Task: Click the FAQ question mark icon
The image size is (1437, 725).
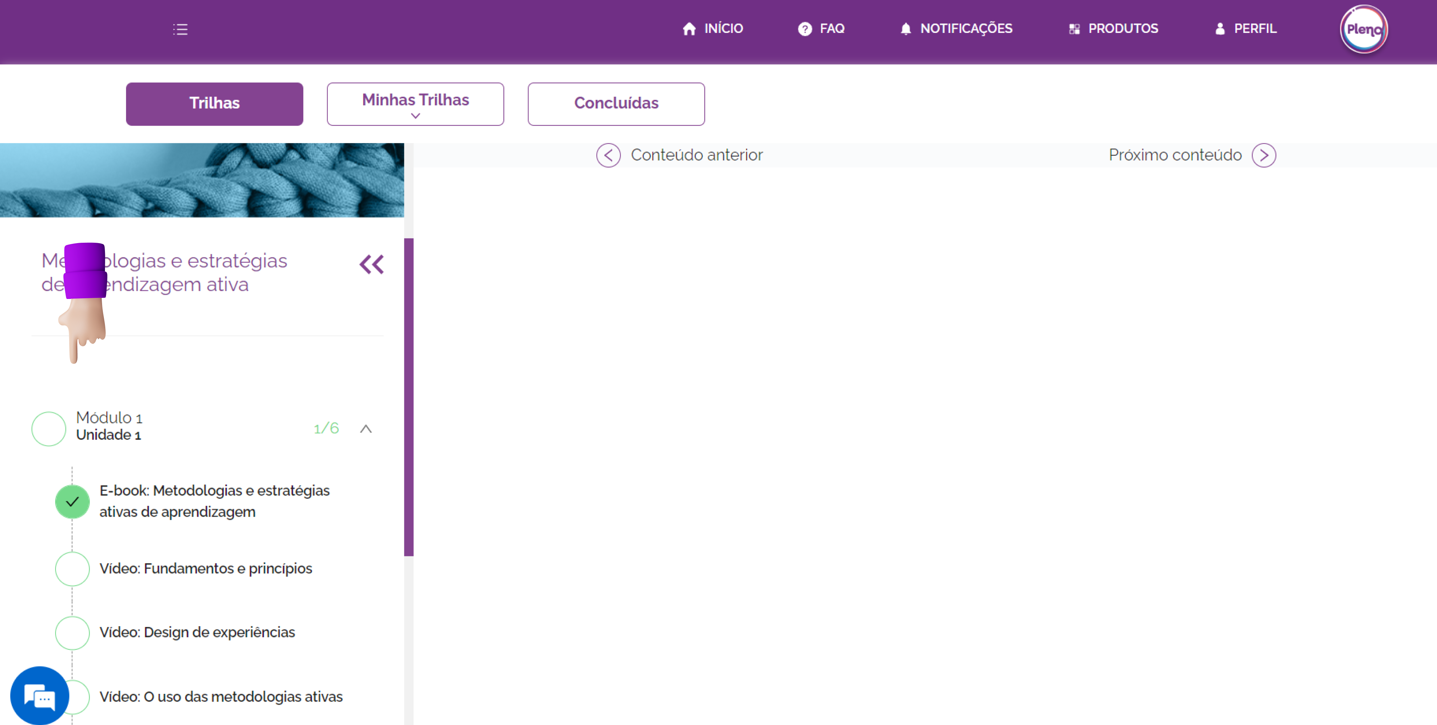Action: 804,29
